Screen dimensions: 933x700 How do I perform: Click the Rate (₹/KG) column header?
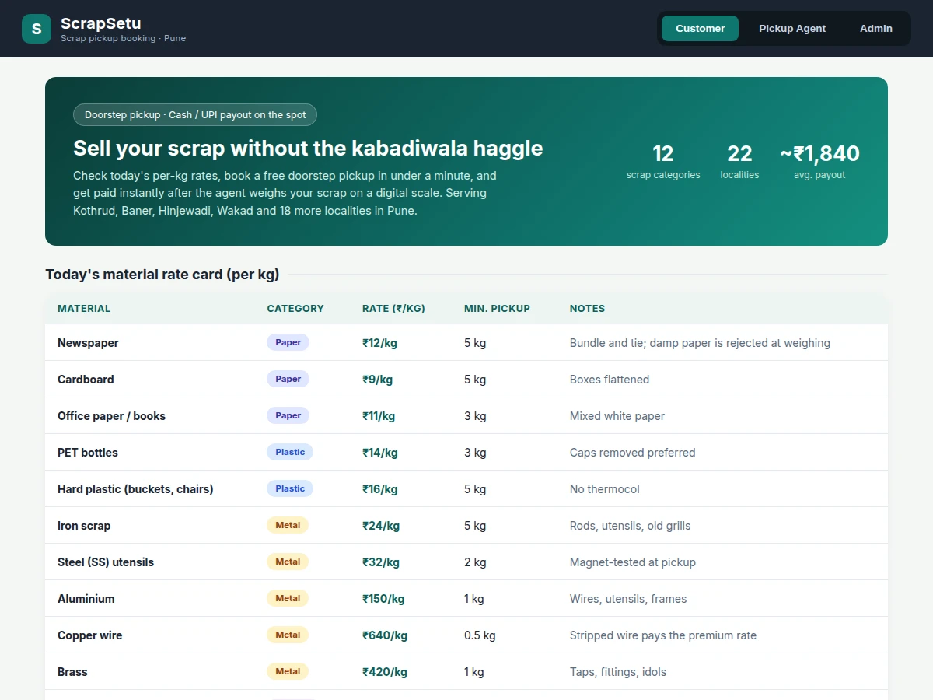pos(393,309)
